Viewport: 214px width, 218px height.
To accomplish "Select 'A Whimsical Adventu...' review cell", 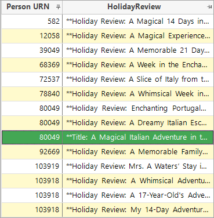I will point(138,181).
